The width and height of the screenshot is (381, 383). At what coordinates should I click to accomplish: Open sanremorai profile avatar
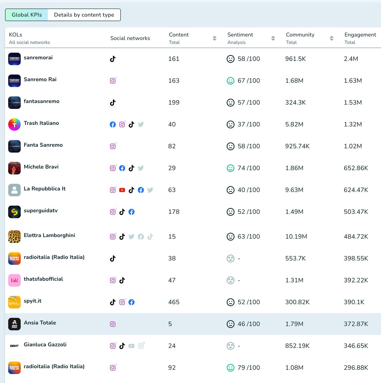click(x=14, y=59)
